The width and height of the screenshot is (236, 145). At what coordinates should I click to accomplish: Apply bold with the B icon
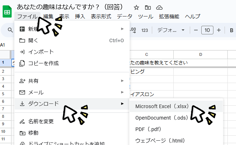point(231,30)
